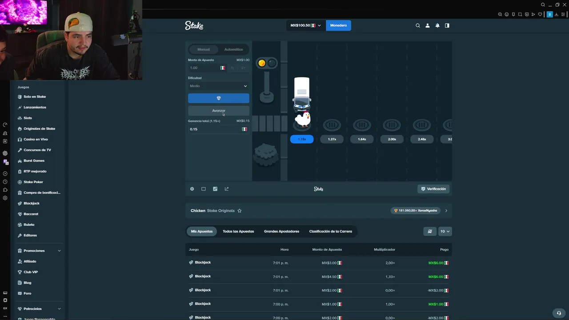Open Casino en Vivo in sidebar
The height and width of the screenshot is (320, 569).
tap(36, 139)
